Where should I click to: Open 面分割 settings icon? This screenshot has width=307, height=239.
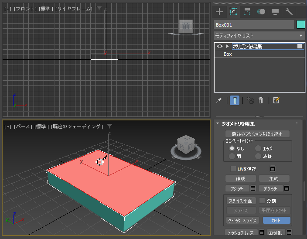[289, 232]
